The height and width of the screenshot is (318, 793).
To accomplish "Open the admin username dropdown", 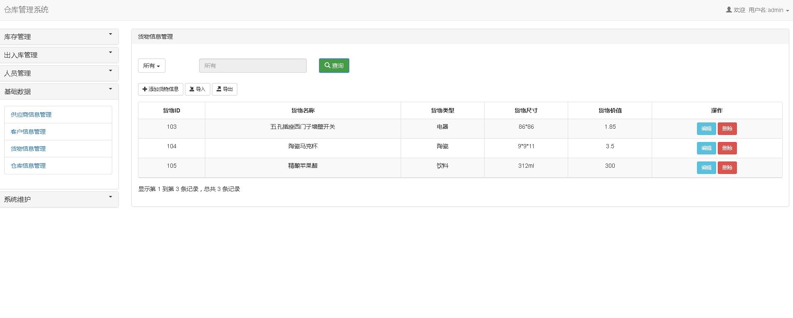I will pos(768,10).
